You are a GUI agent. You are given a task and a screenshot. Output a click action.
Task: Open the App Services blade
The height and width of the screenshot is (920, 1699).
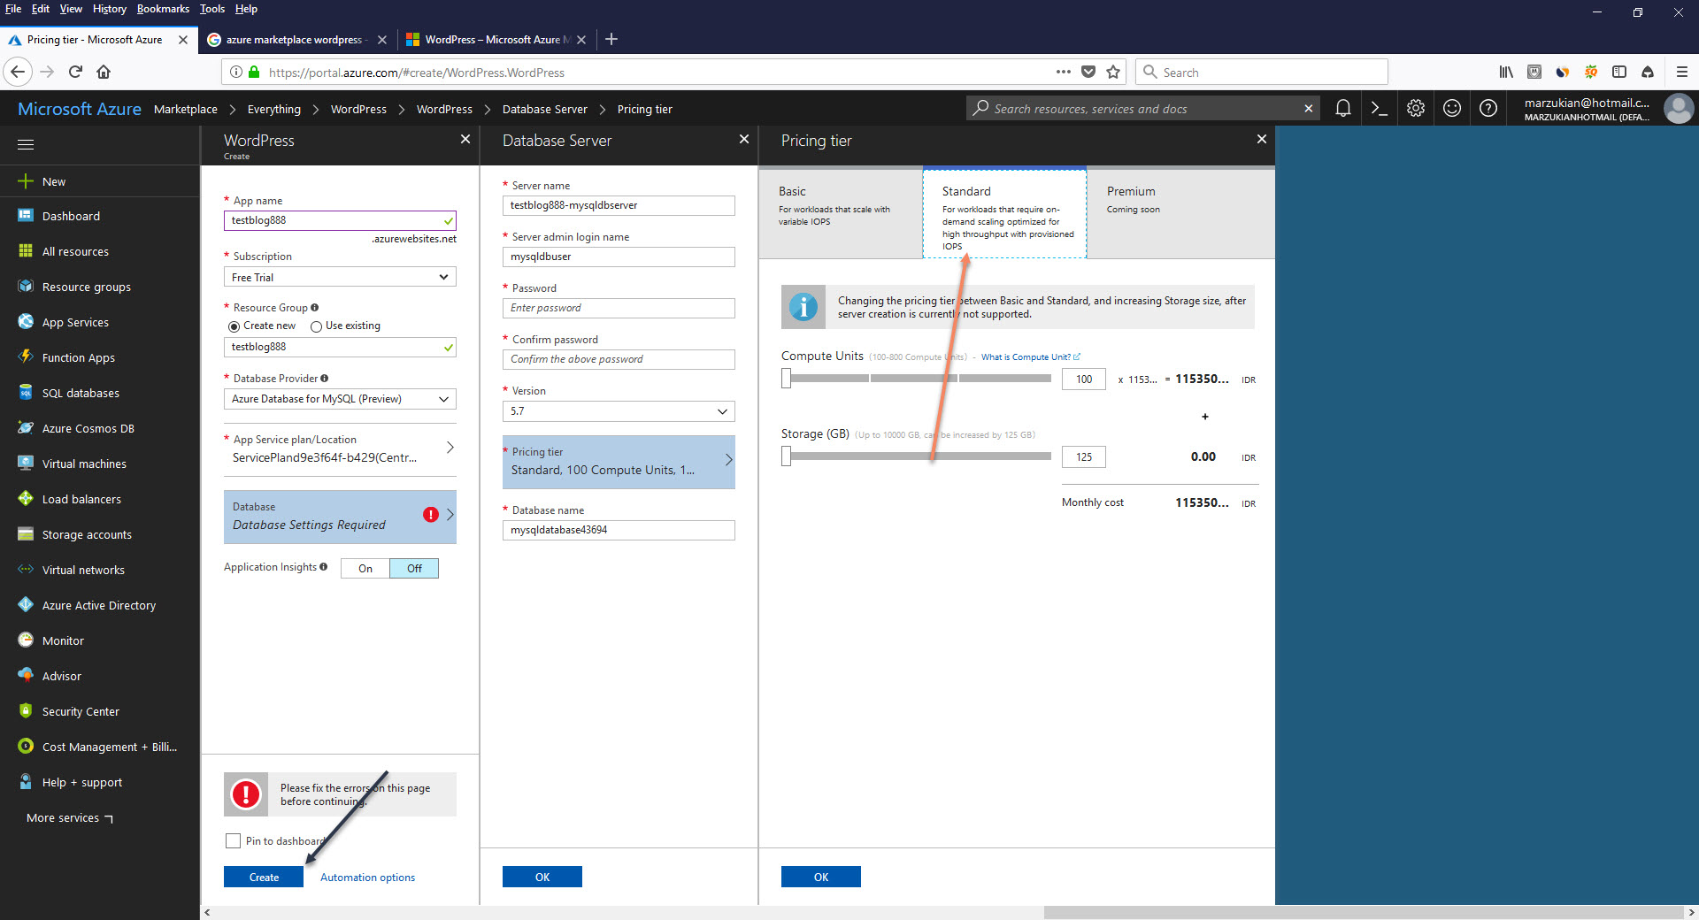pyautogui.click(x=75, y=322)
